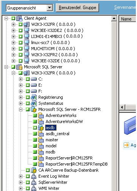Click the msdb database icon
Viewport: 137px width, 191px height.
[x=41, y=152]
